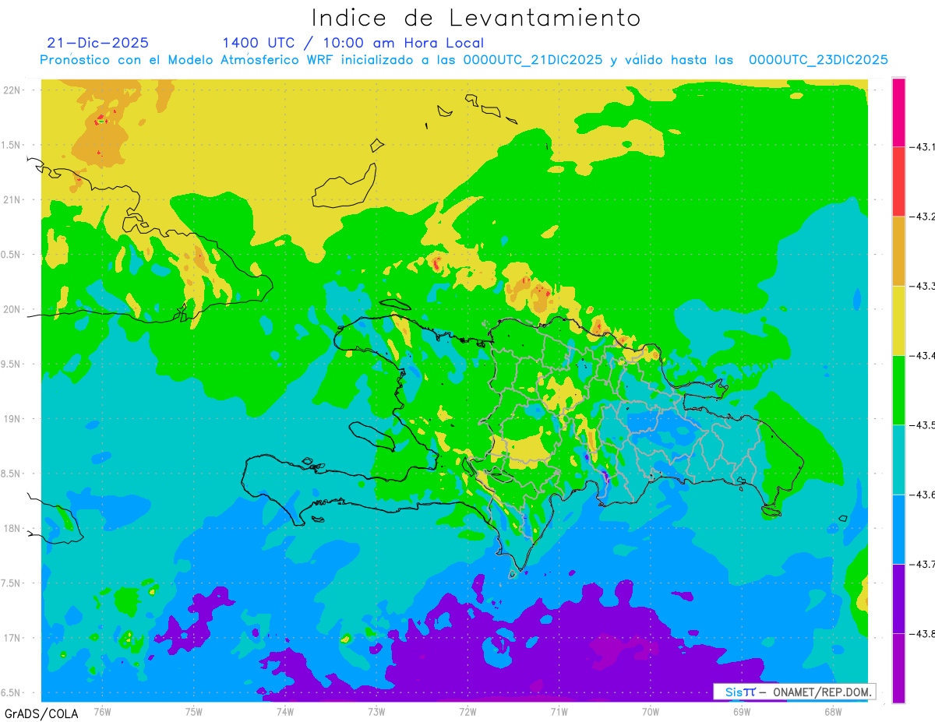Click the 72W longitude label
The height and width of the screenshot is (722, 935).
coord(467,711)
